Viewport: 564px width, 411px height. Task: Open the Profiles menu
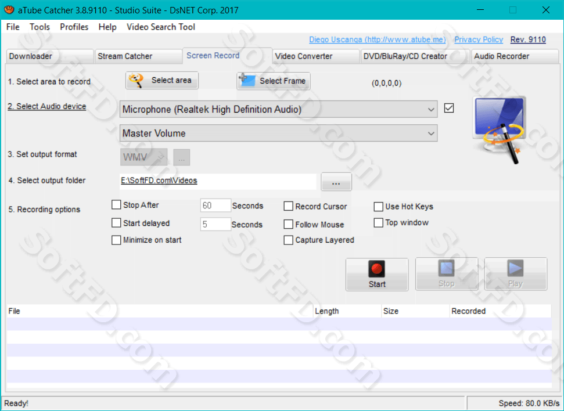(74, 27)
